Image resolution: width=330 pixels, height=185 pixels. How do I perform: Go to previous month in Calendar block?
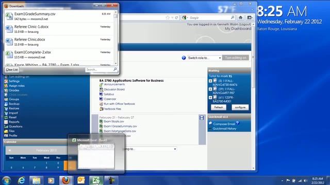(9, 150)
